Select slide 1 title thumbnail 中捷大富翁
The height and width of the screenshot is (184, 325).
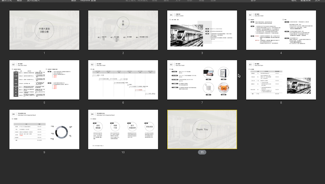[44, 30]
